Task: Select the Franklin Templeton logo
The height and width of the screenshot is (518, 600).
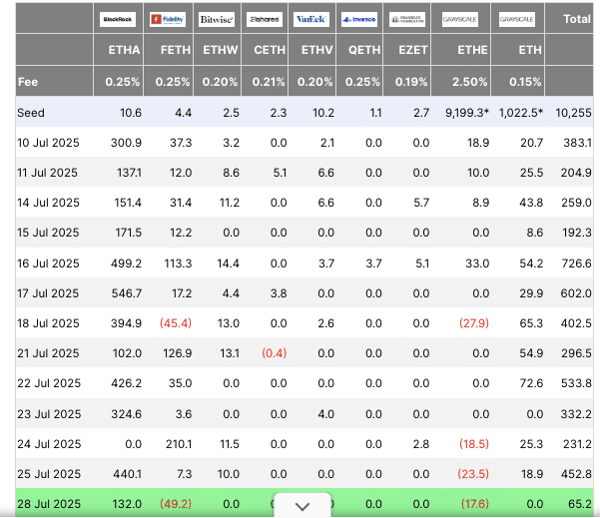Action: coord(406,19)
